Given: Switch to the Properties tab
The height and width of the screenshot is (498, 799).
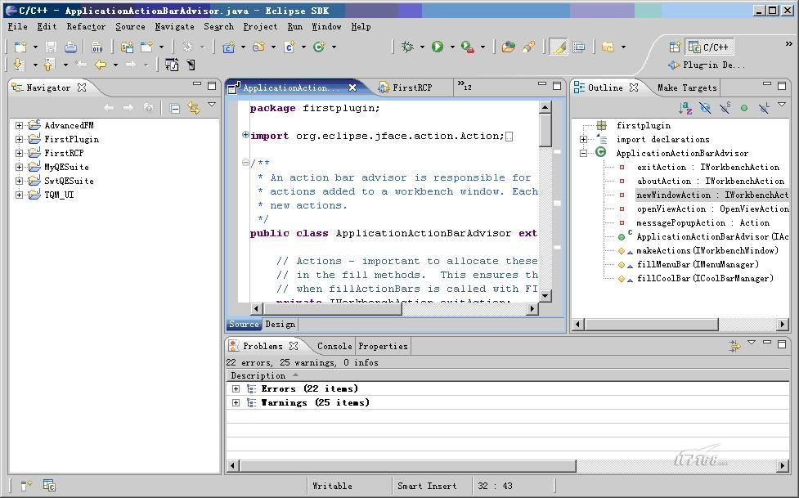Looking at the screenshot, I should click(x=383, y=346).
